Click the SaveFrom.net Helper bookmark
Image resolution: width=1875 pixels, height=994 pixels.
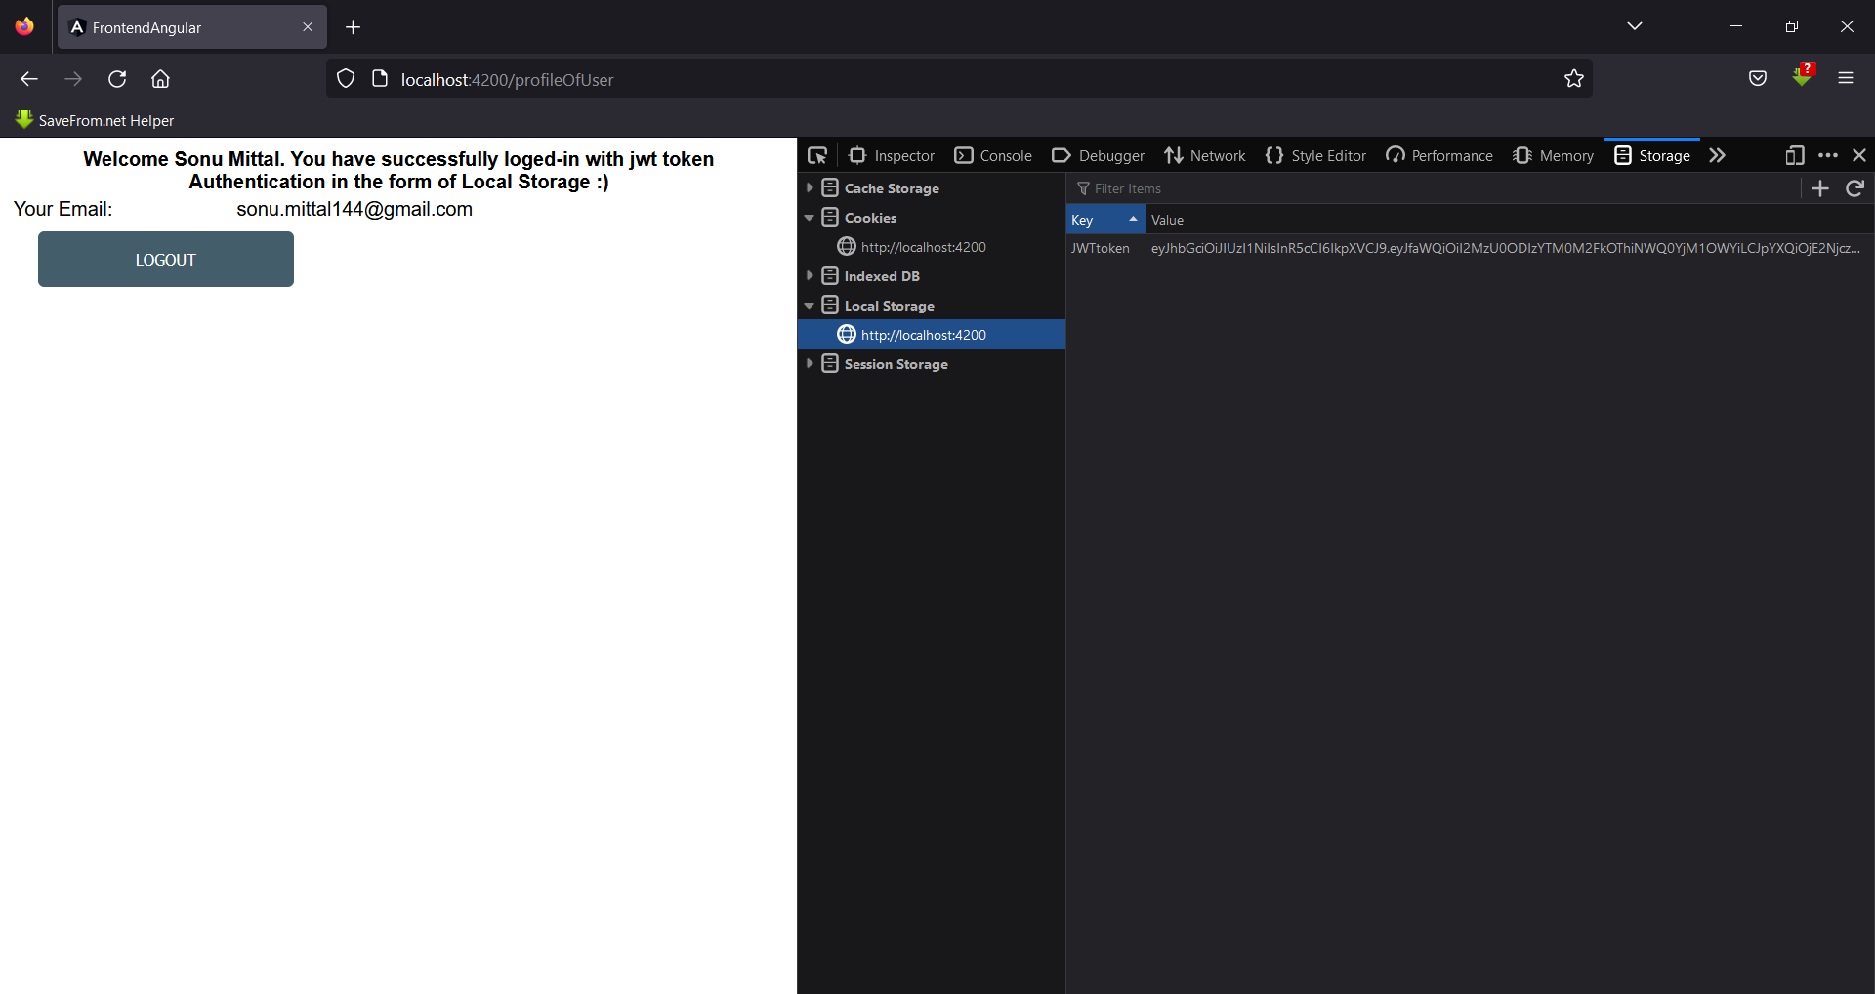click(95, 120)
